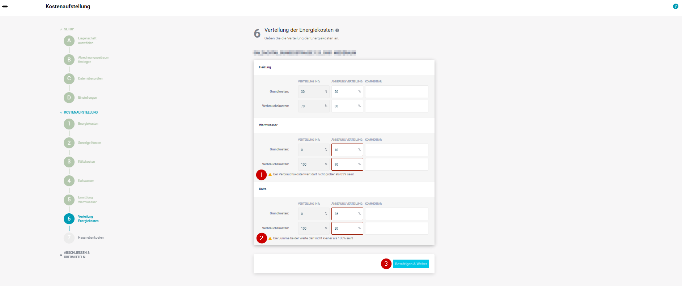Image resolution: width=682 pixels, height=286 pixels.
Task: Open the hamburger menu icon
Action: coord(5,7)
